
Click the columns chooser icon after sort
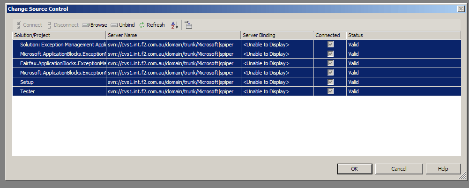coord(188,25)
